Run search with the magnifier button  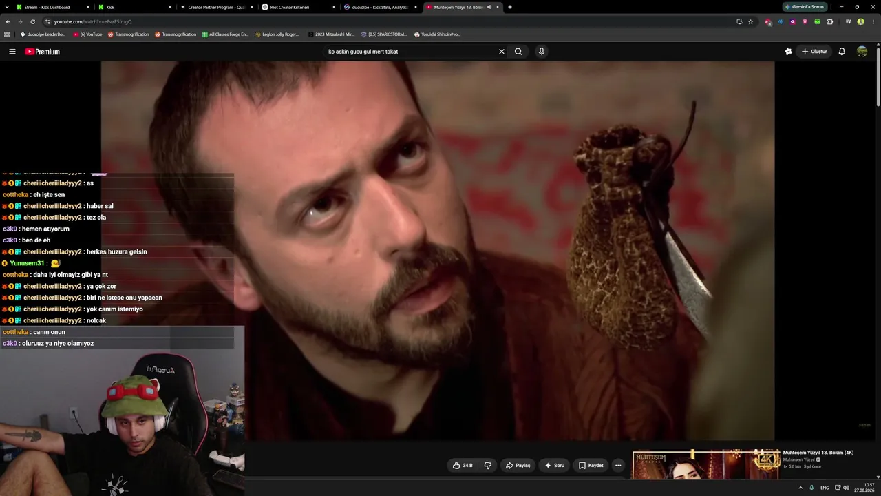tap(518, 52)
